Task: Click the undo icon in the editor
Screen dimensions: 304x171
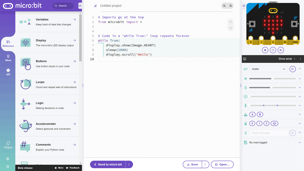Action: tap(231, 22)
